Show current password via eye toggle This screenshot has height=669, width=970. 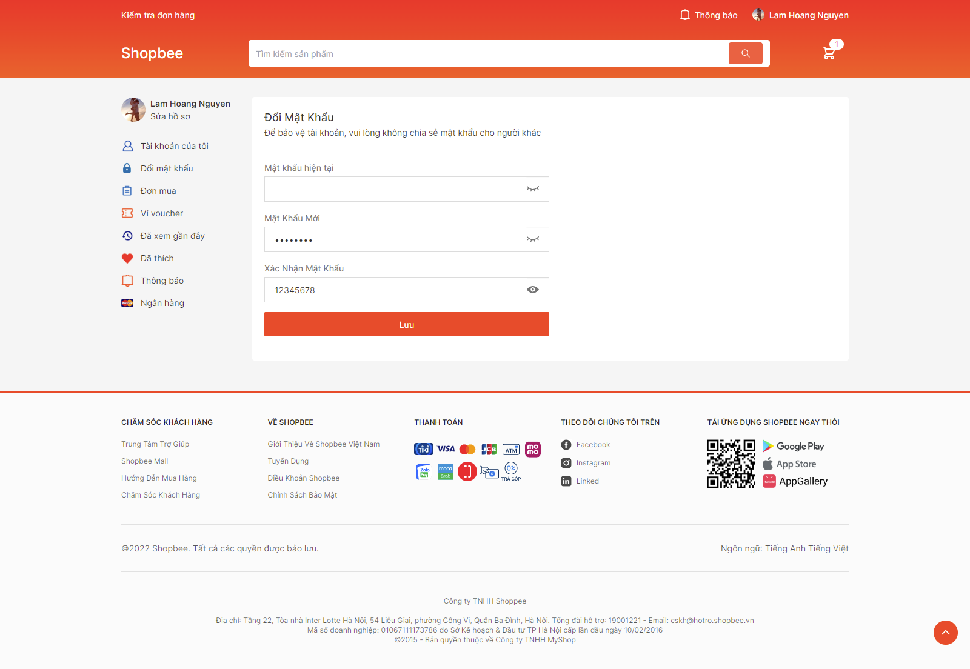[x=533, y=189]
